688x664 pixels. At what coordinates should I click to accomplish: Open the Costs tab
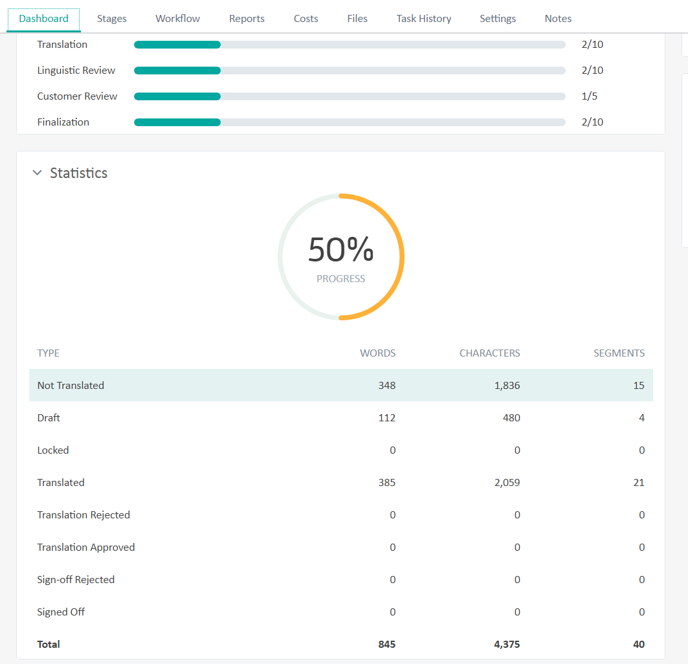(305, 18)
